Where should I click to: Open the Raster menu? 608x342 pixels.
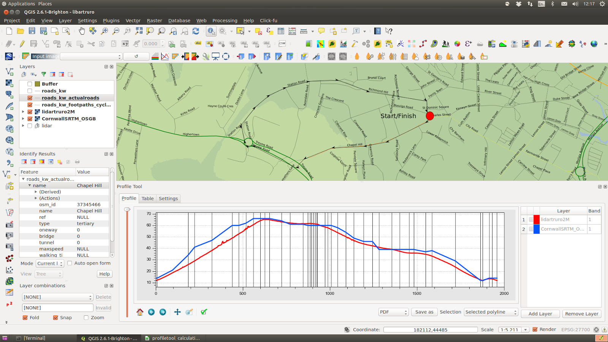(x=154, y=21)
